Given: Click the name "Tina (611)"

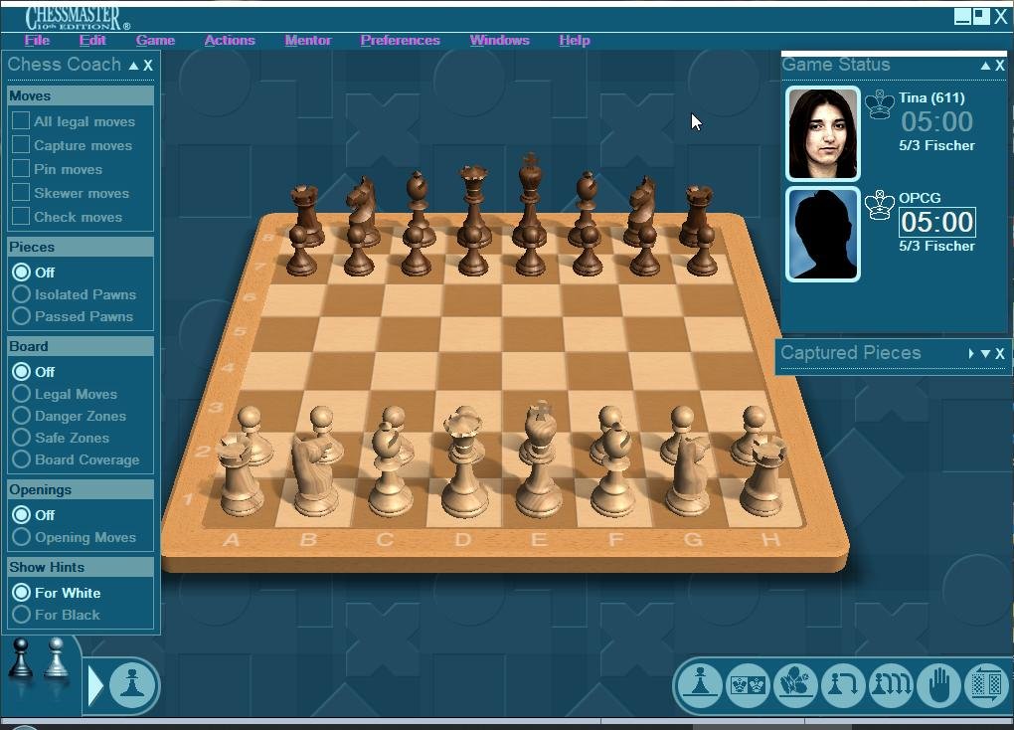Looking at the screenshot, I should point(931,97).
